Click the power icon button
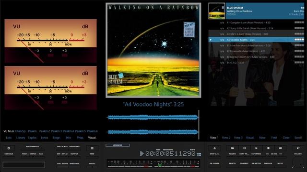307x172 pixels. 9,148
